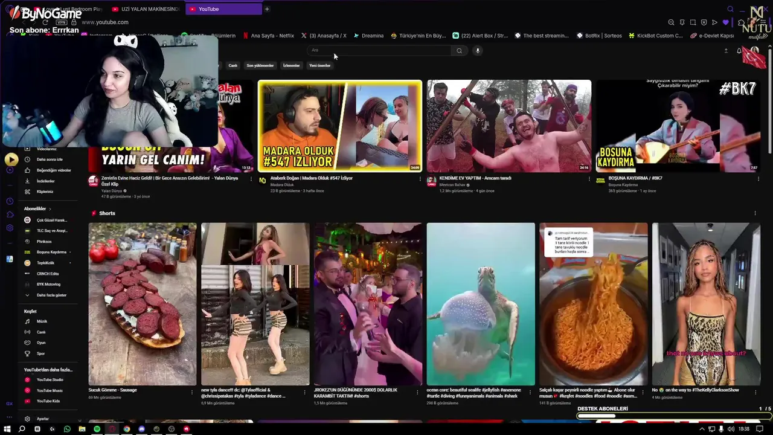
Task: Activate voice search microphone icon
Action: (x=478, y=51)
